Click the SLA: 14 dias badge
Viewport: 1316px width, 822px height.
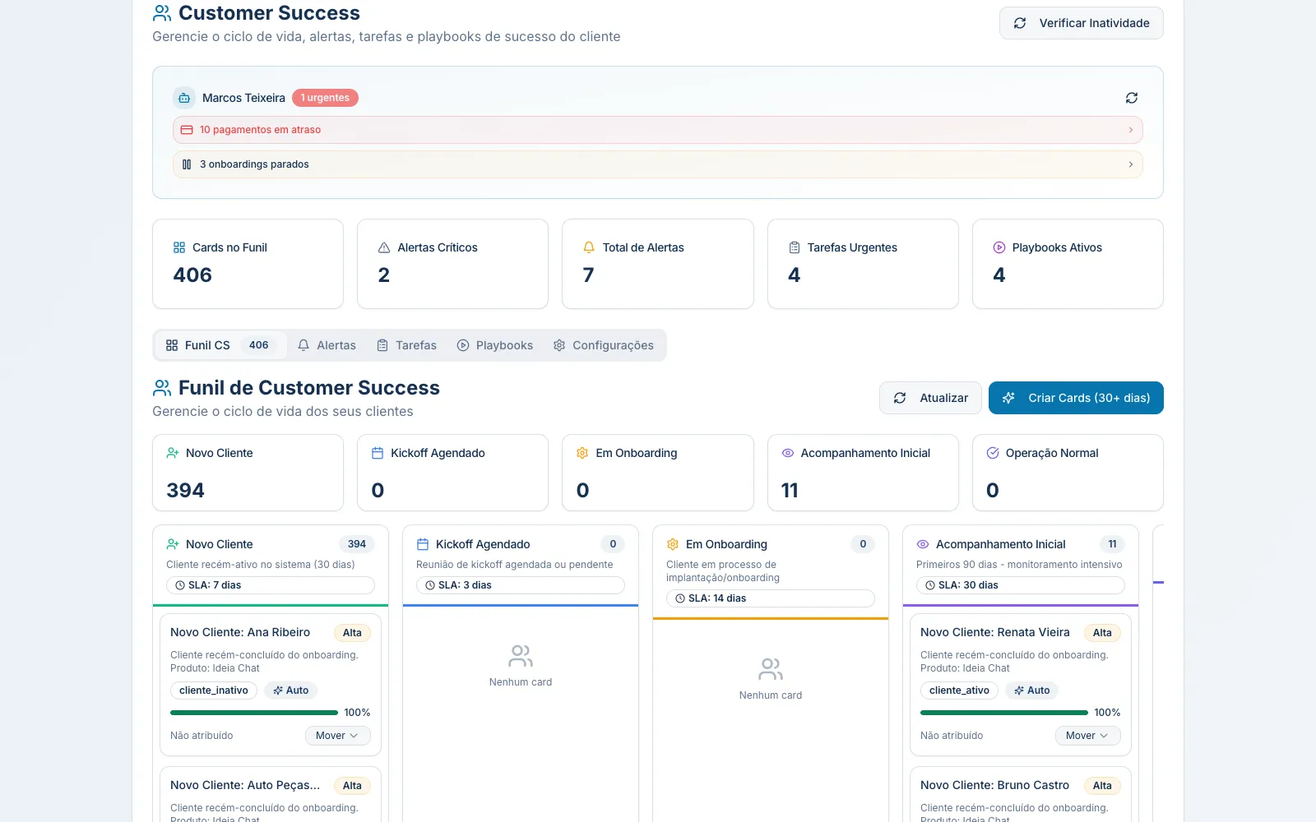click(771, 598)
